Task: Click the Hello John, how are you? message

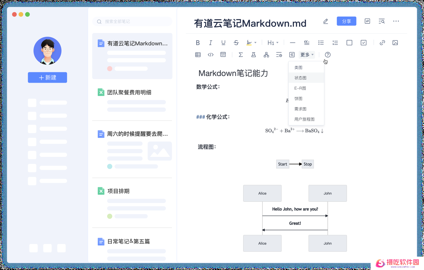Action: click(295, 209)
